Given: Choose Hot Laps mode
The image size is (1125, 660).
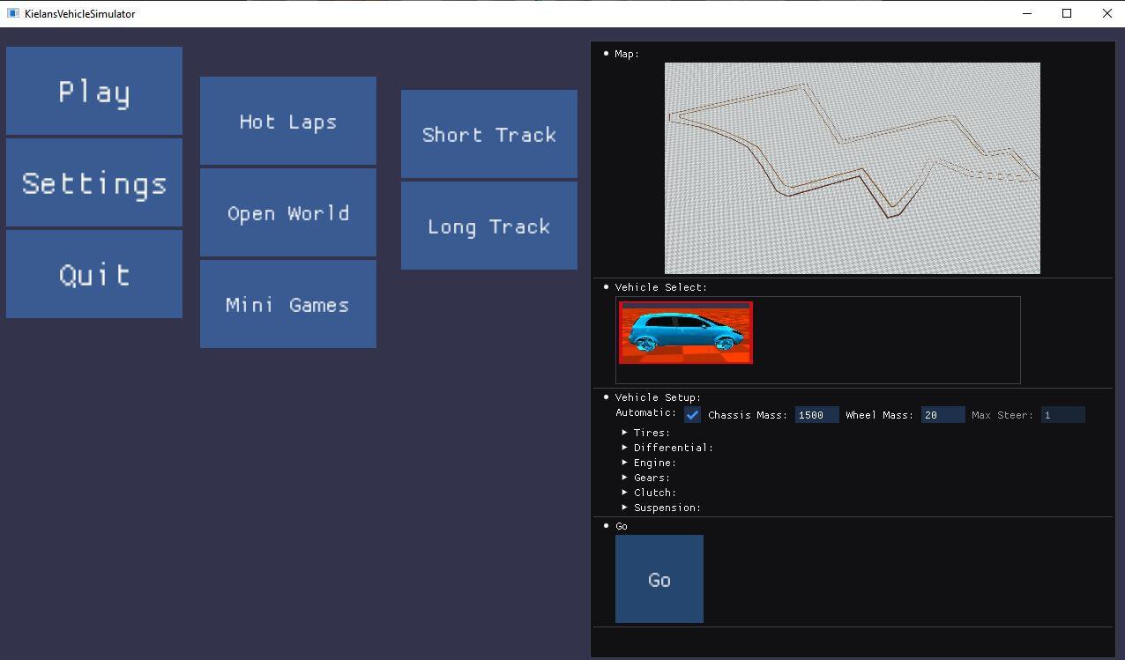Looking at the screenshot, I should pyautogui.click(x=288, y=121).
